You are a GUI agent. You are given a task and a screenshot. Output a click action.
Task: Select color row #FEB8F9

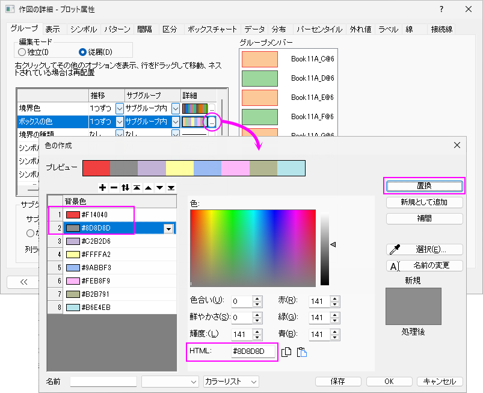click(x=120, y=281)
